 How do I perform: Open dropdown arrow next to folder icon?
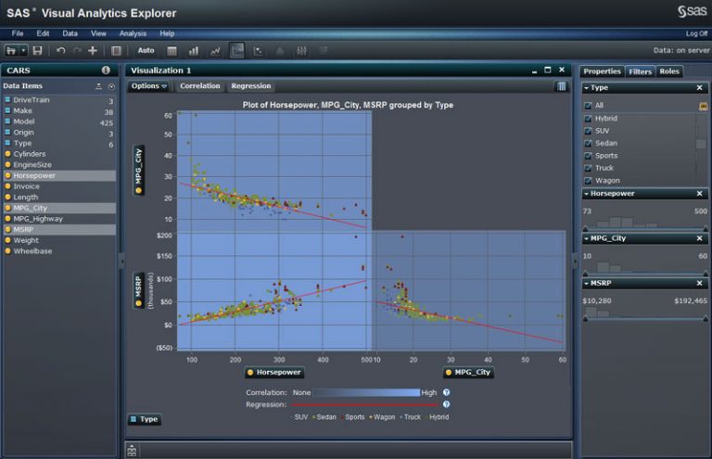(23, 51)
